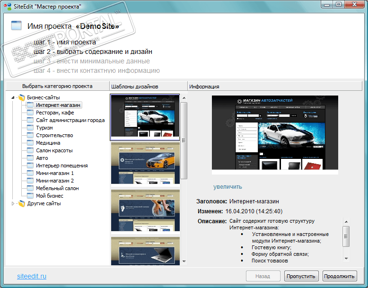Viewport: 368px width, 288px height.
Task: Click the templates list scrollbar thumb
Action: click(184, 140)
